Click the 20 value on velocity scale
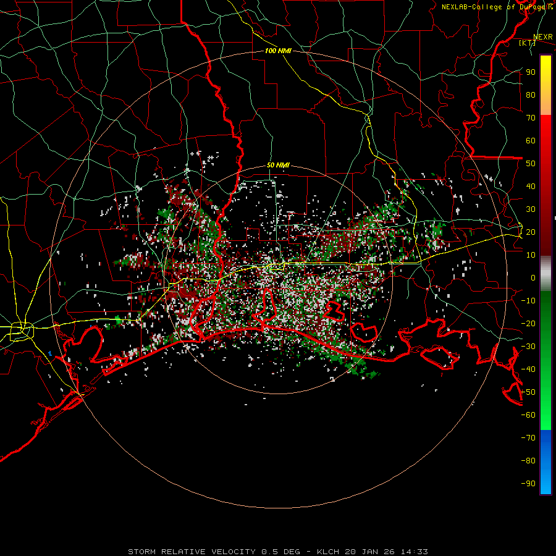The width and height of the screenshot is (556, 556). point(531,232)
